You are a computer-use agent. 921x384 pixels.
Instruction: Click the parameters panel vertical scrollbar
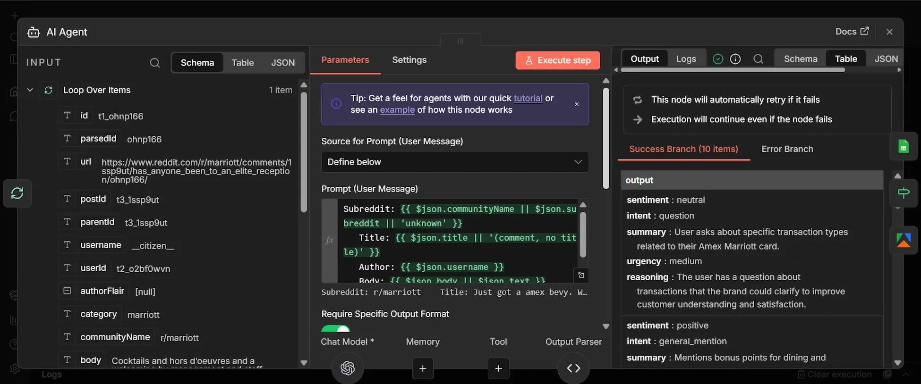coord(606,138)
